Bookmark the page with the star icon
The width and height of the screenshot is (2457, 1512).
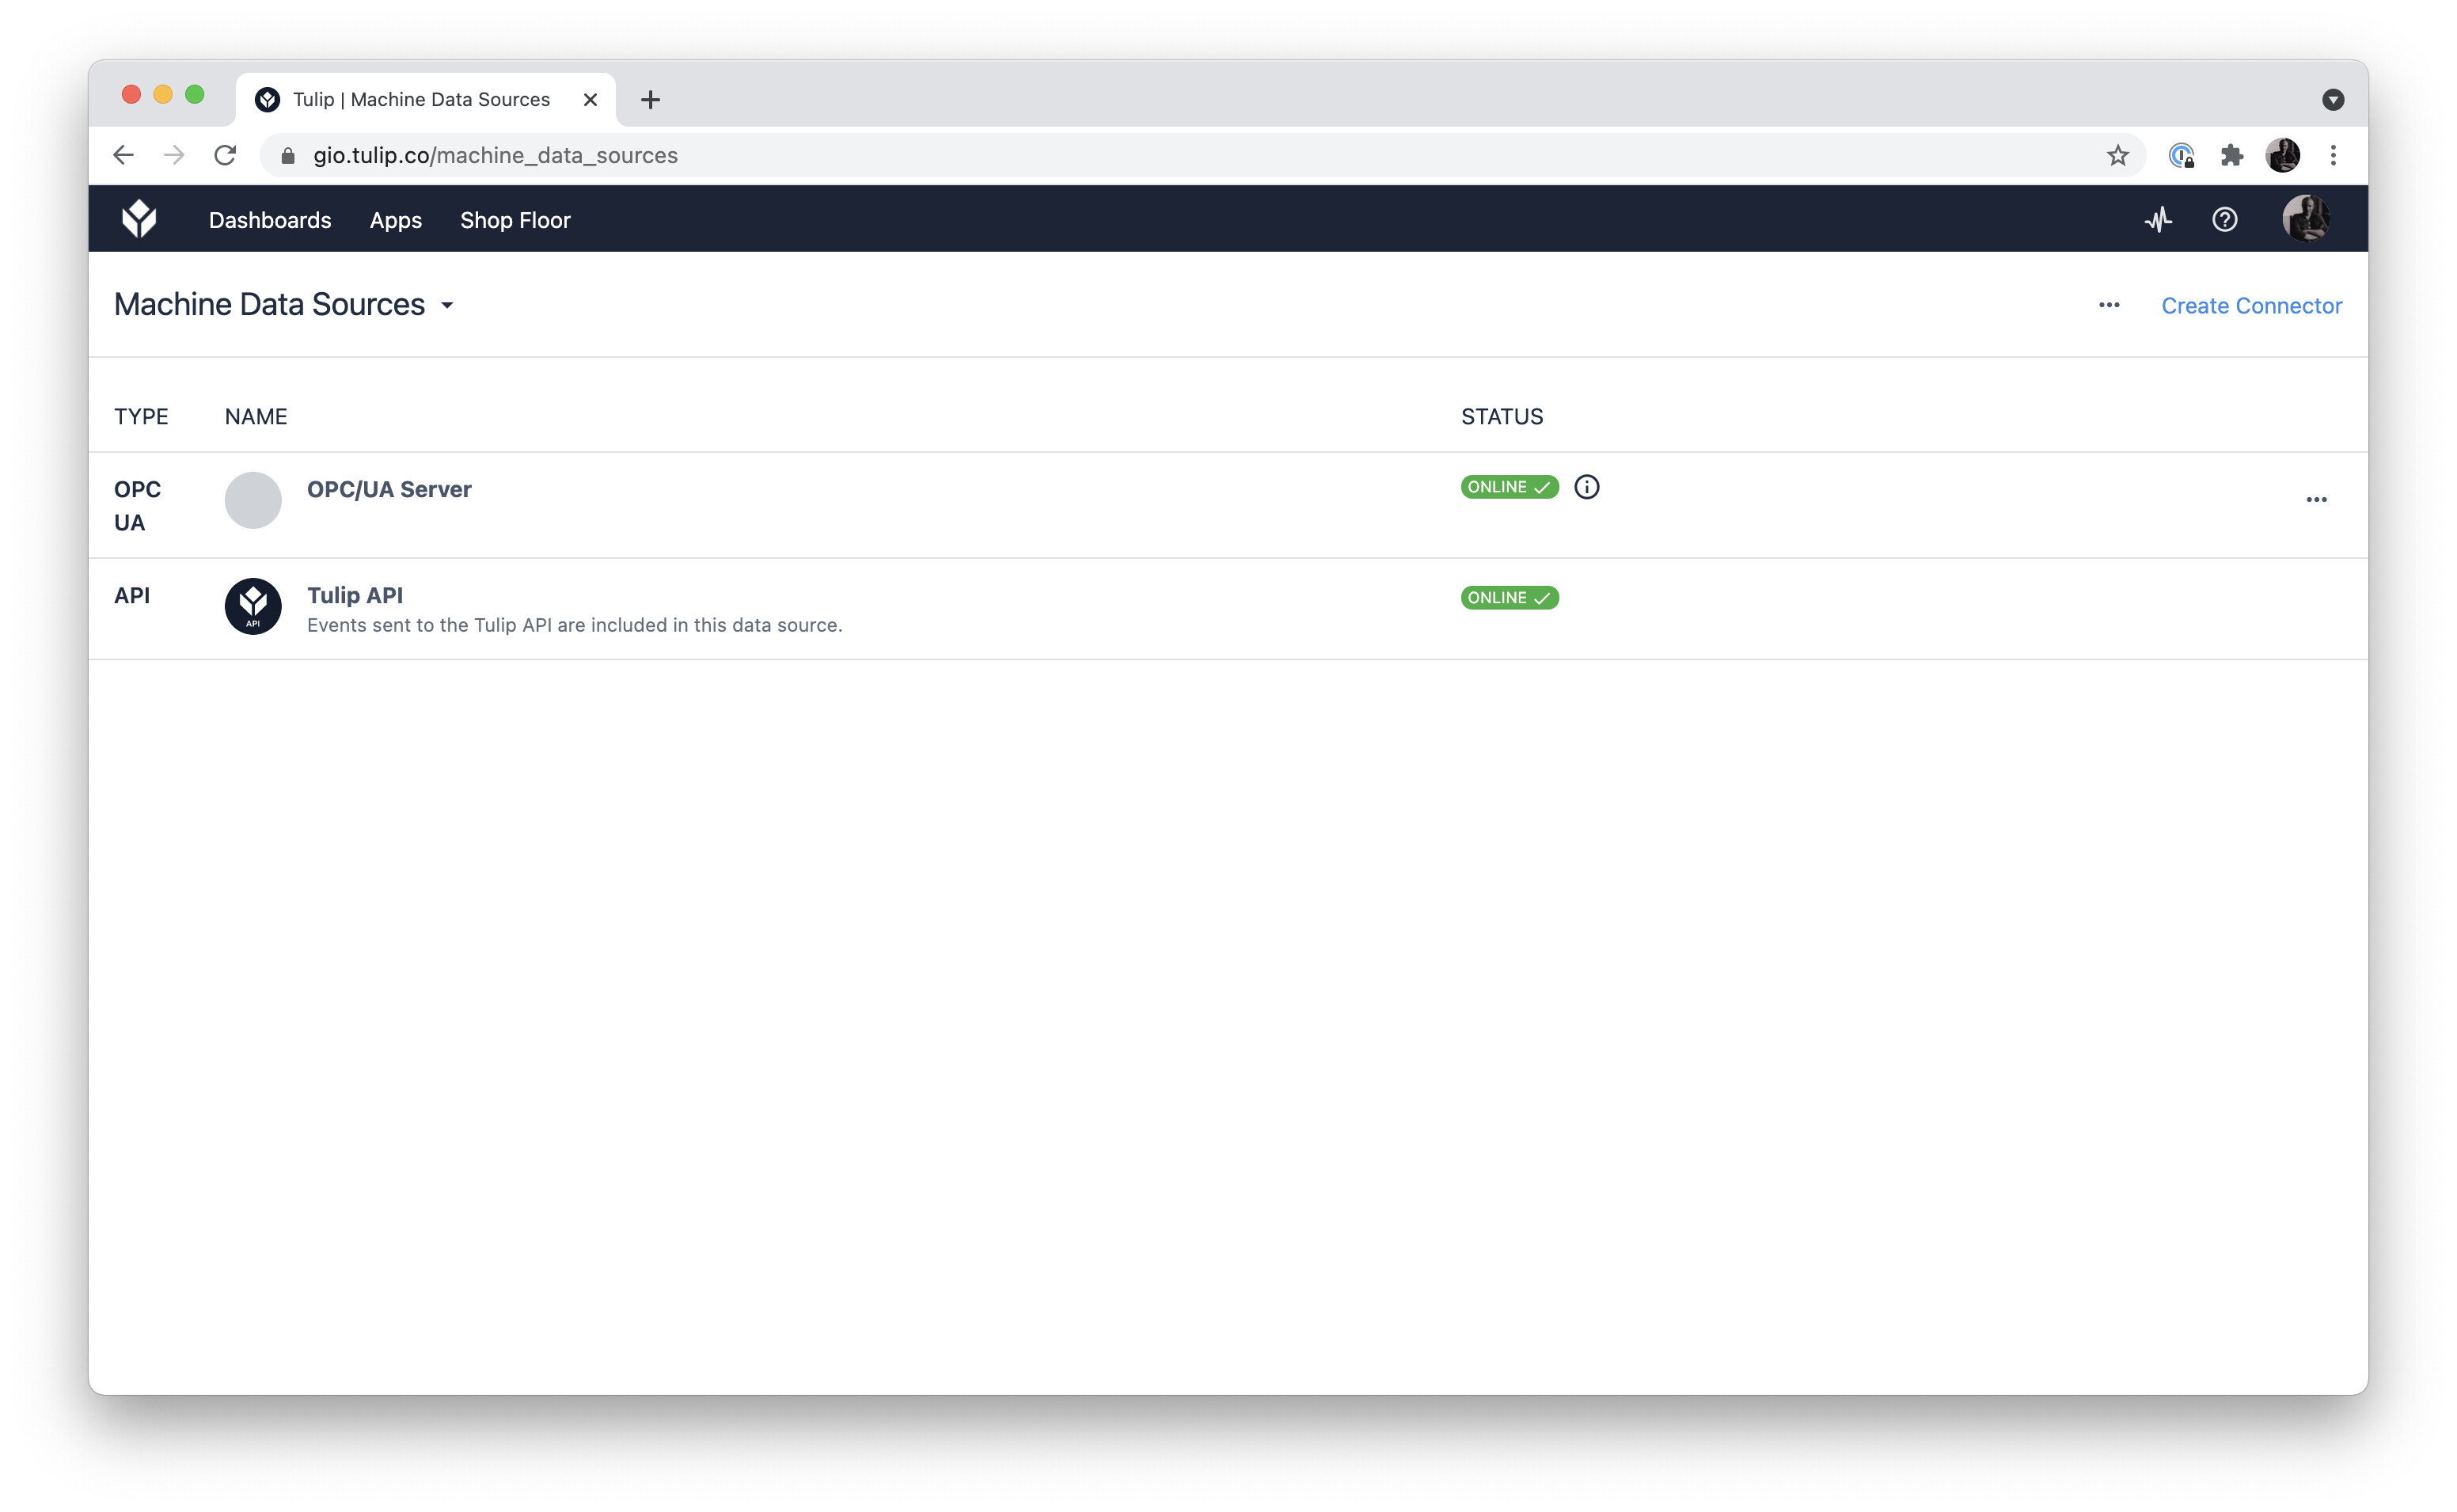(2117, 155)
